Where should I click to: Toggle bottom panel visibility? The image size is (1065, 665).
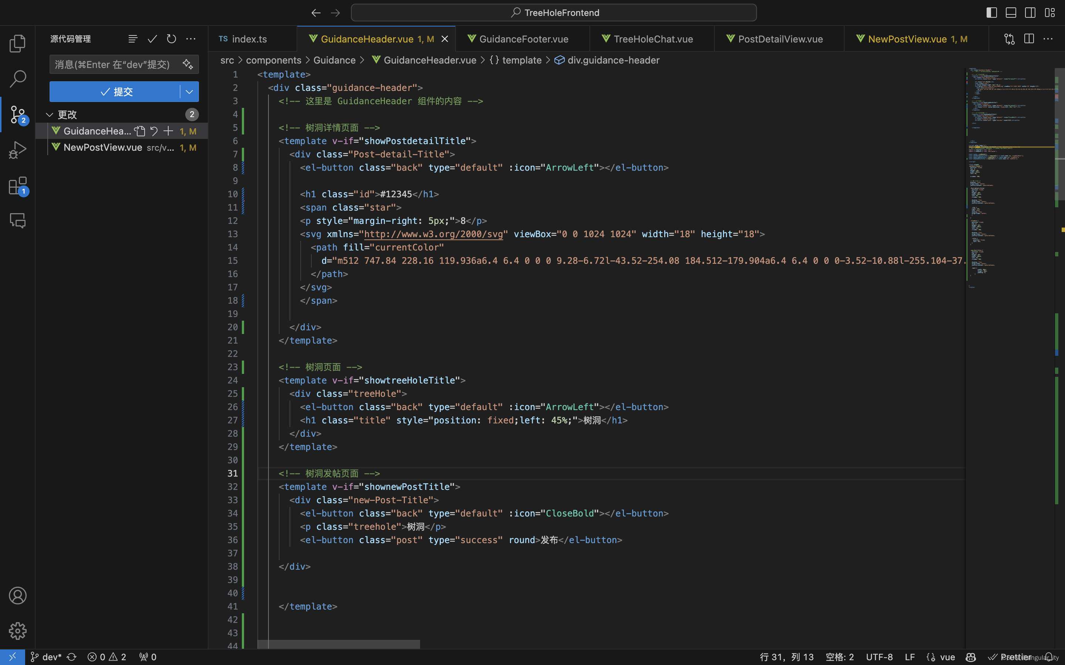1011,13
